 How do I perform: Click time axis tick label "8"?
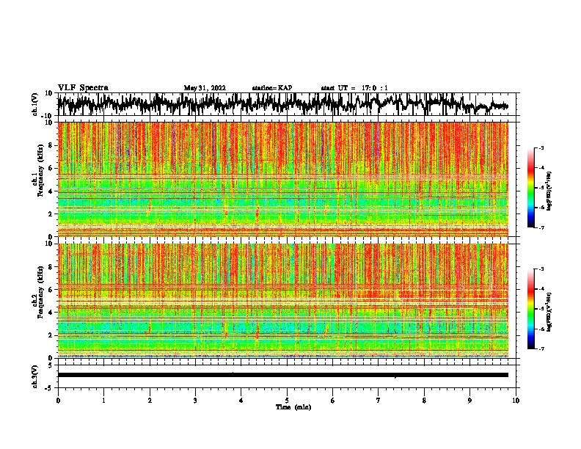click(424, 401)
